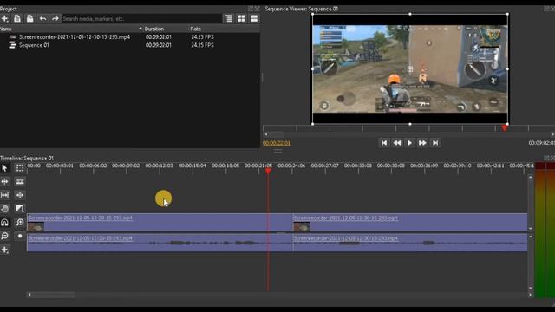The image size is (555, 312).
Task: Zoom out of the timeline
Action: click(x=4, y=236)
